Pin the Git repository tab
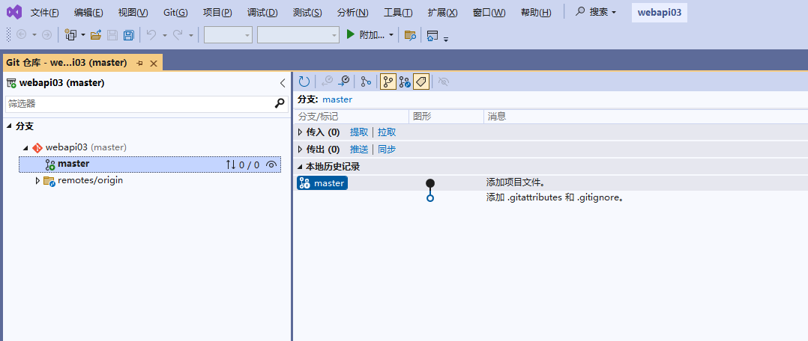The width and height of the screenshot is (808, 341). point(139,63)
